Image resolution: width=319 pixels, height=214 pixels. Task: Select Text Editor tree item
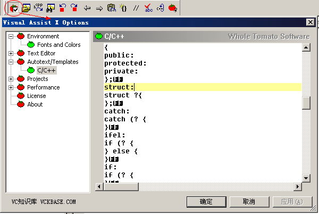point(41,53)
